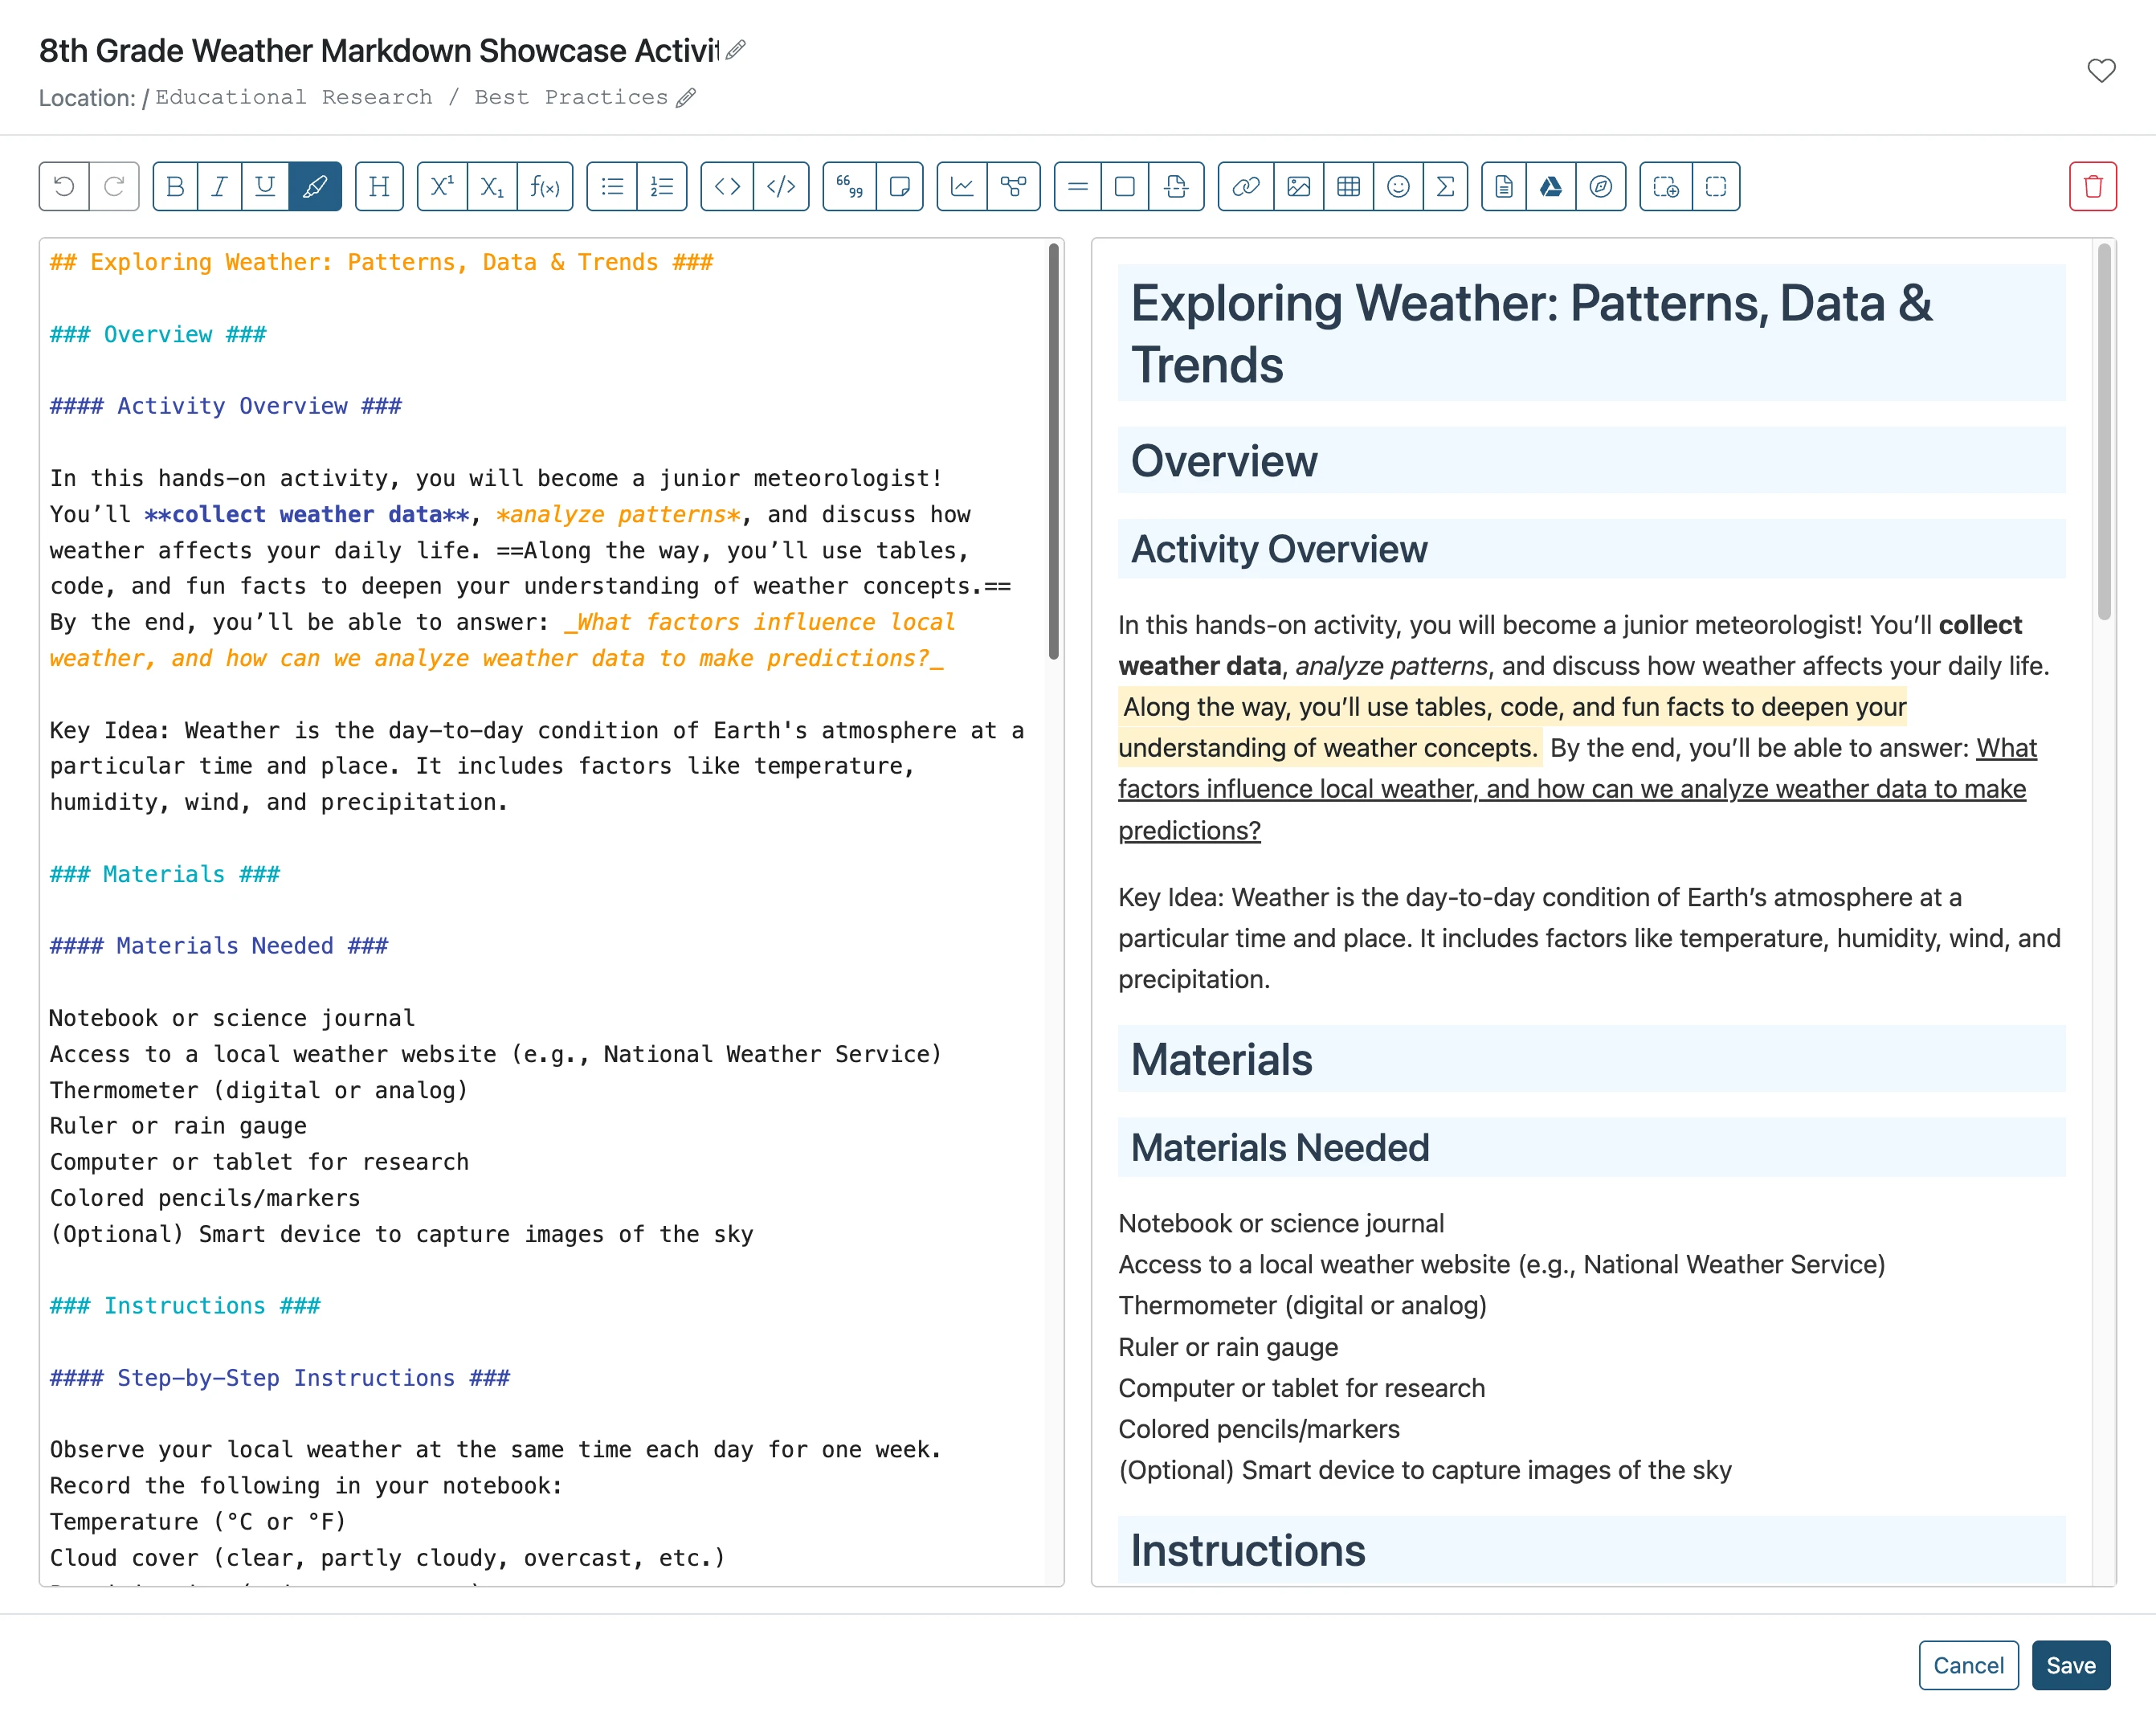Click the Undo icon
2156x1716 pixels.
click(x=64, y=186)
